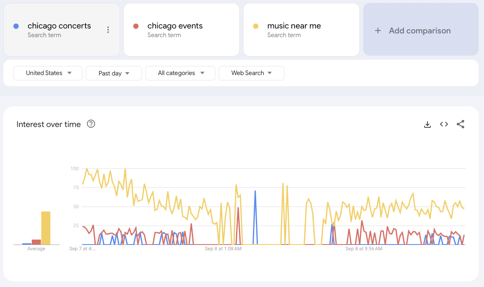The width and height of the screenshot is (484, 287).
Task: Click the yellow average bar
Action: point(46,228)
